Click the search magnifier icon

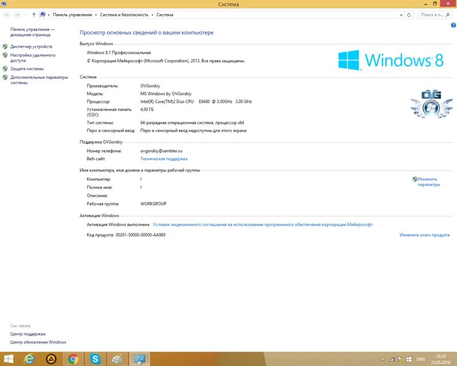tap(448, 15)
